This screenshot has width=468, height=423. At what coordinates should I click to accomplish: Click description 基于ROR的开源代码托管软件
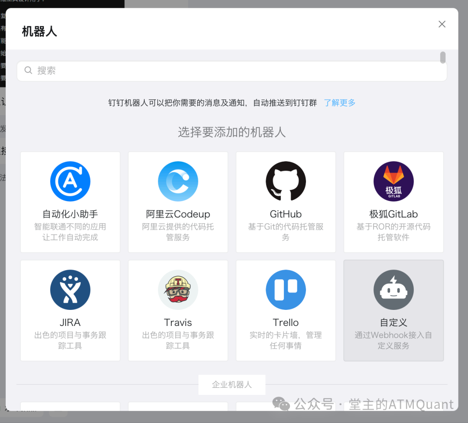click(393, 232)
